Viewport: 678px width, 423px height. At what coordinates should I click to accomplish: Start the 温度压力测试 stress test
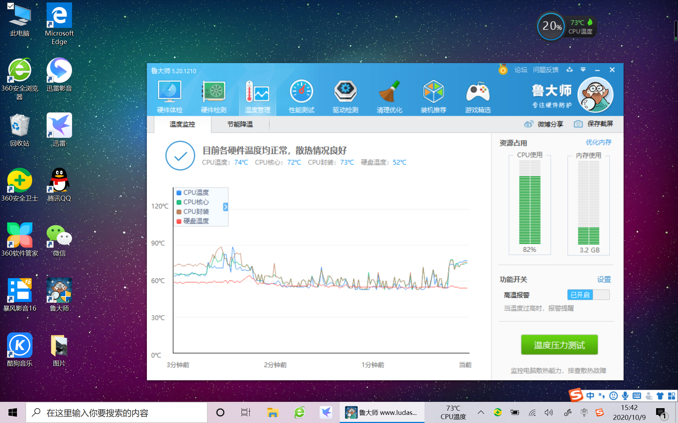pos(559,344)
